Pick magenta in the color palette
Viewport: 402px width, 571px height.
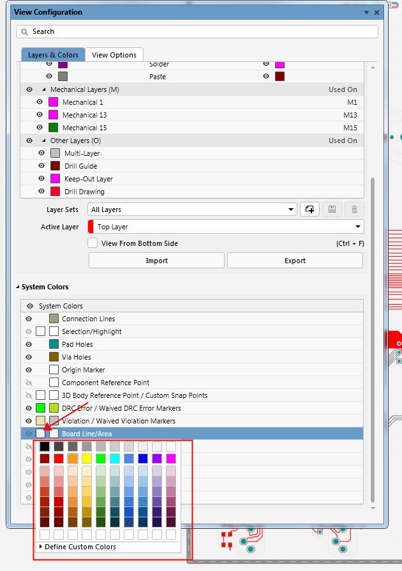pos(171,459)
